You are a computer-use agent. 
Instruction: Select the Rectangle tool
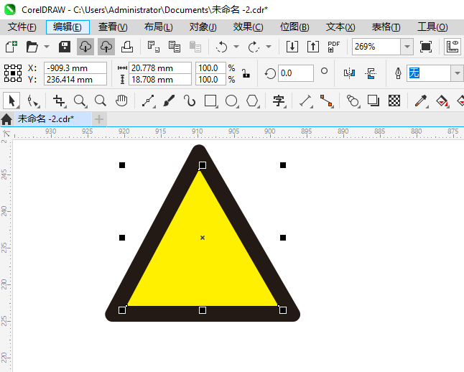click(210, 101)
